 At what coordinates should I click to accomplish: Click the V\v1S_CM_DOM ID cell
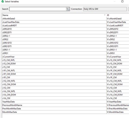(118, 64)
